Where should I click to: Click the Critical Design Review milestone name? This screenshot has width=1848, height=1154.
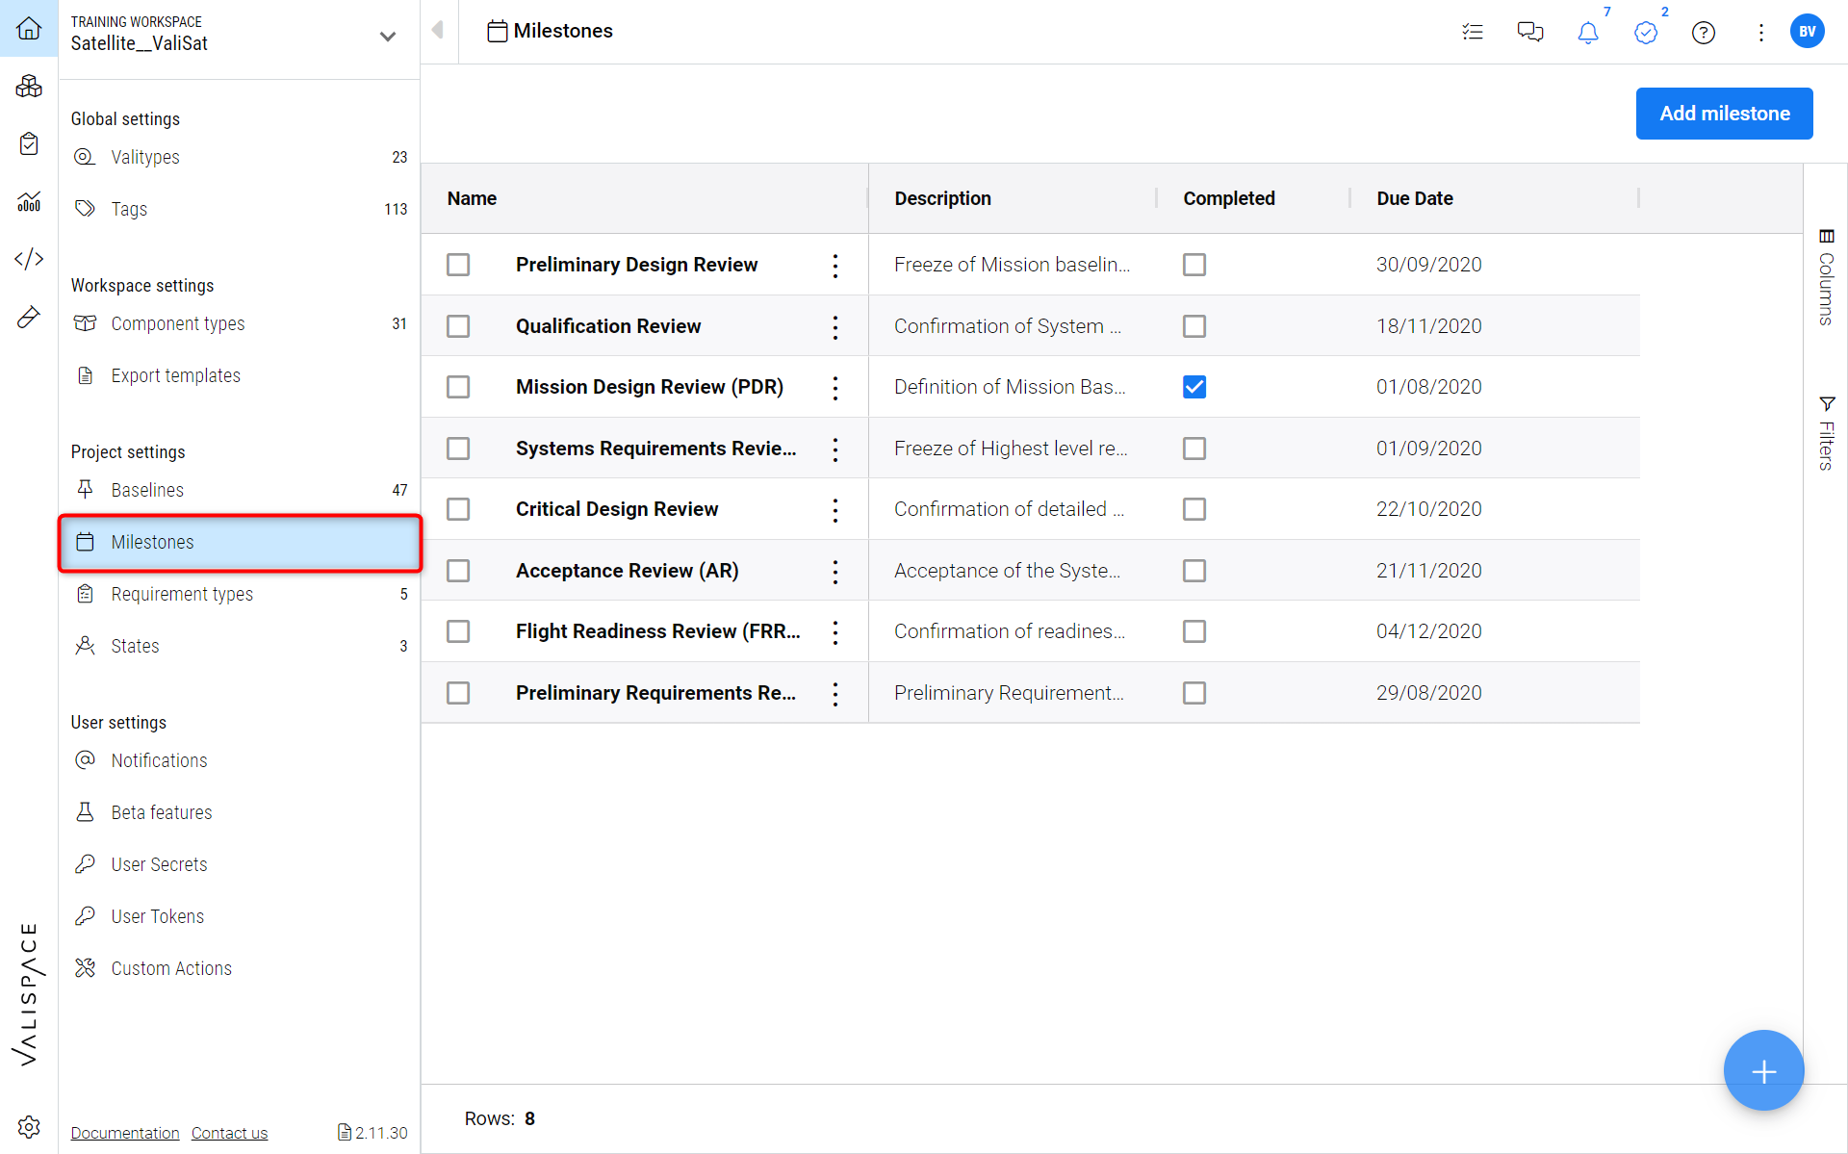coord(617,509)
